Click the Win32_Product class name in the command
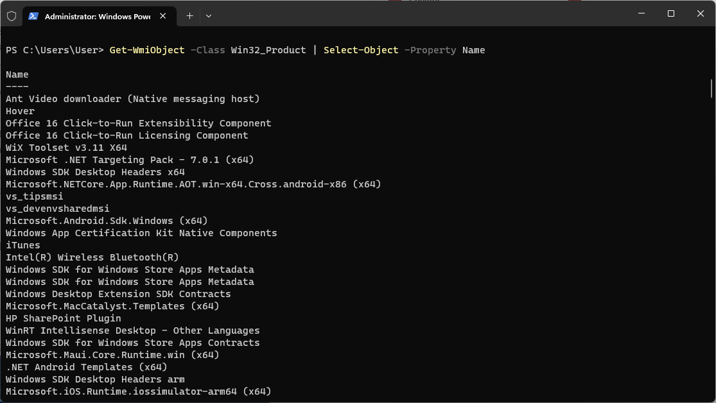Viewport: 716px width, 403px height. (268, 50)
